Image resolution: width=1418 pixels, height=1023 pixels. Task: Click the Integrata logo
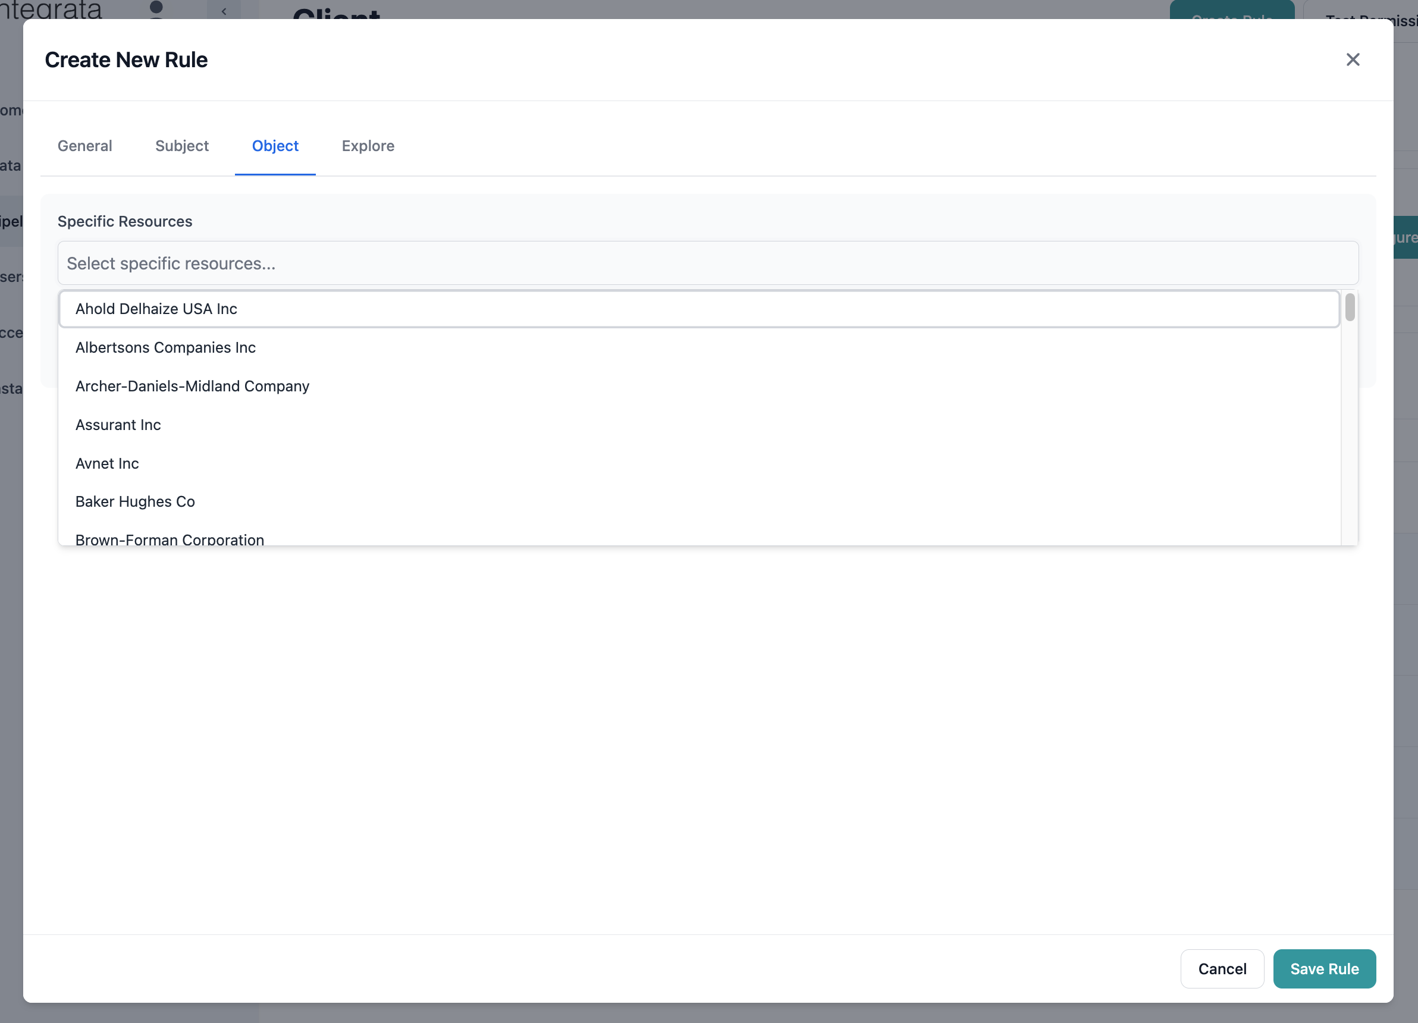pos(50,10)
